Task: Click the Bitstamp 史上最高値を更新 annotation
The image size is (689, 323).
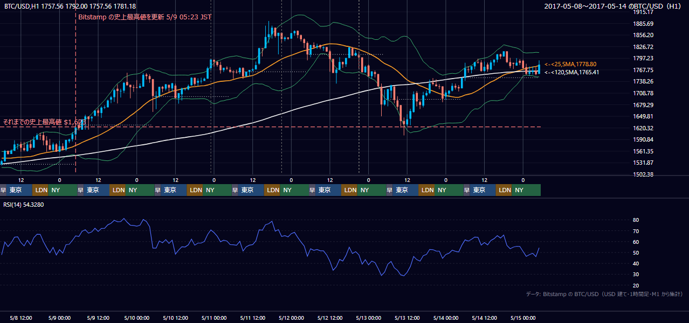Action: tap(145, 17)
